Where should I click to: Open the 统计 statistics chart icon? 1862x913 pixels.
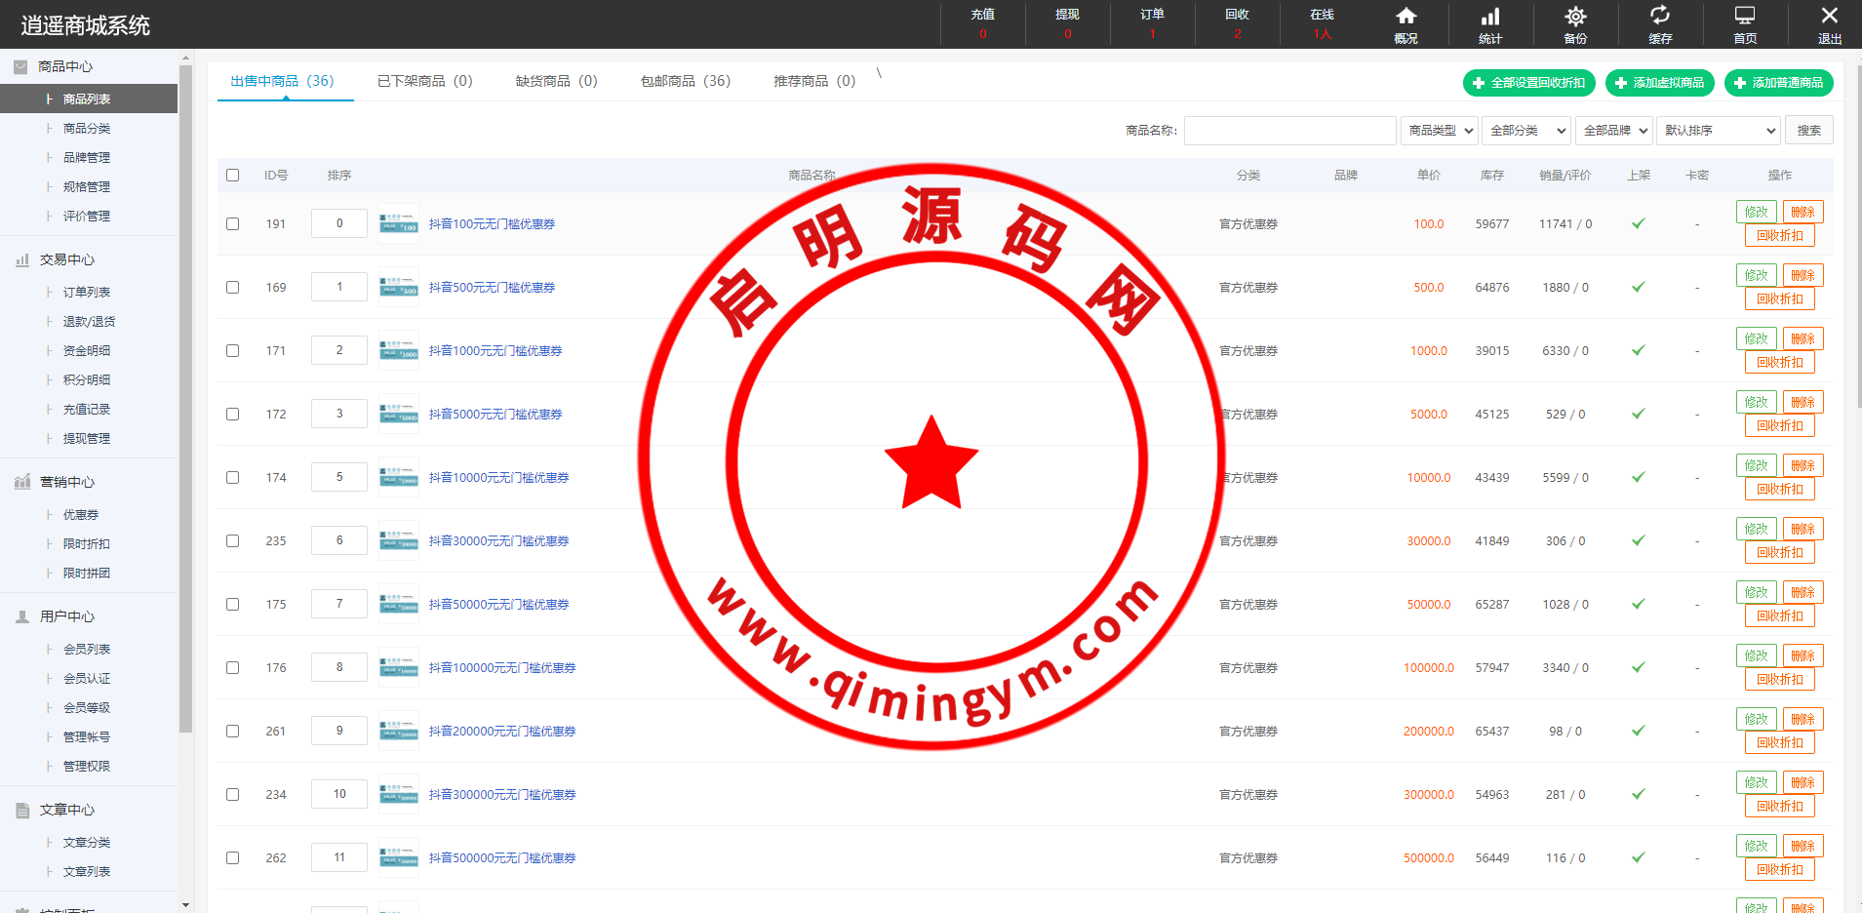pyautogui.click(x=1490, y=17)
